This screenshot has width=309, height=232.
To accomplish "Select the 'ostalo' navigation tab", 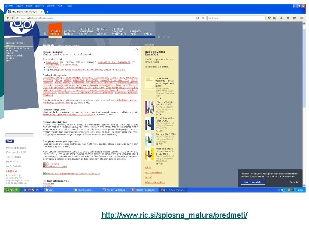I will 148,34.
